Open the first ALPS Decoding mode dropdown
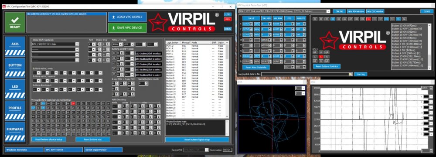 point(116,106)
